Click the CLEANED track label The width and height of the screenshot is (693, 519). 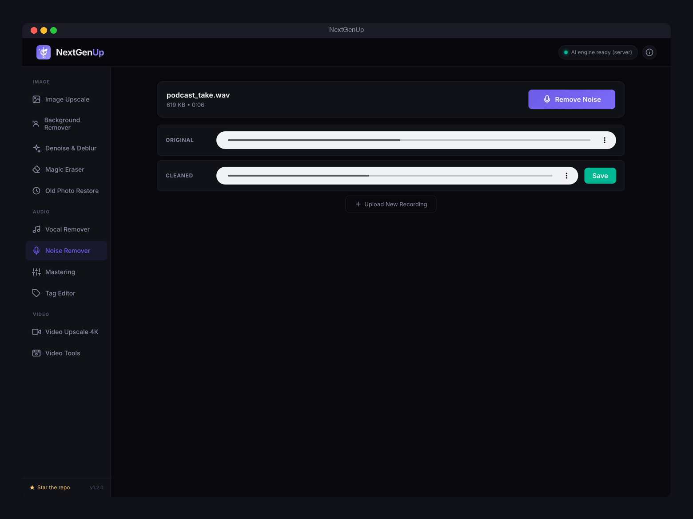(179, 176)
